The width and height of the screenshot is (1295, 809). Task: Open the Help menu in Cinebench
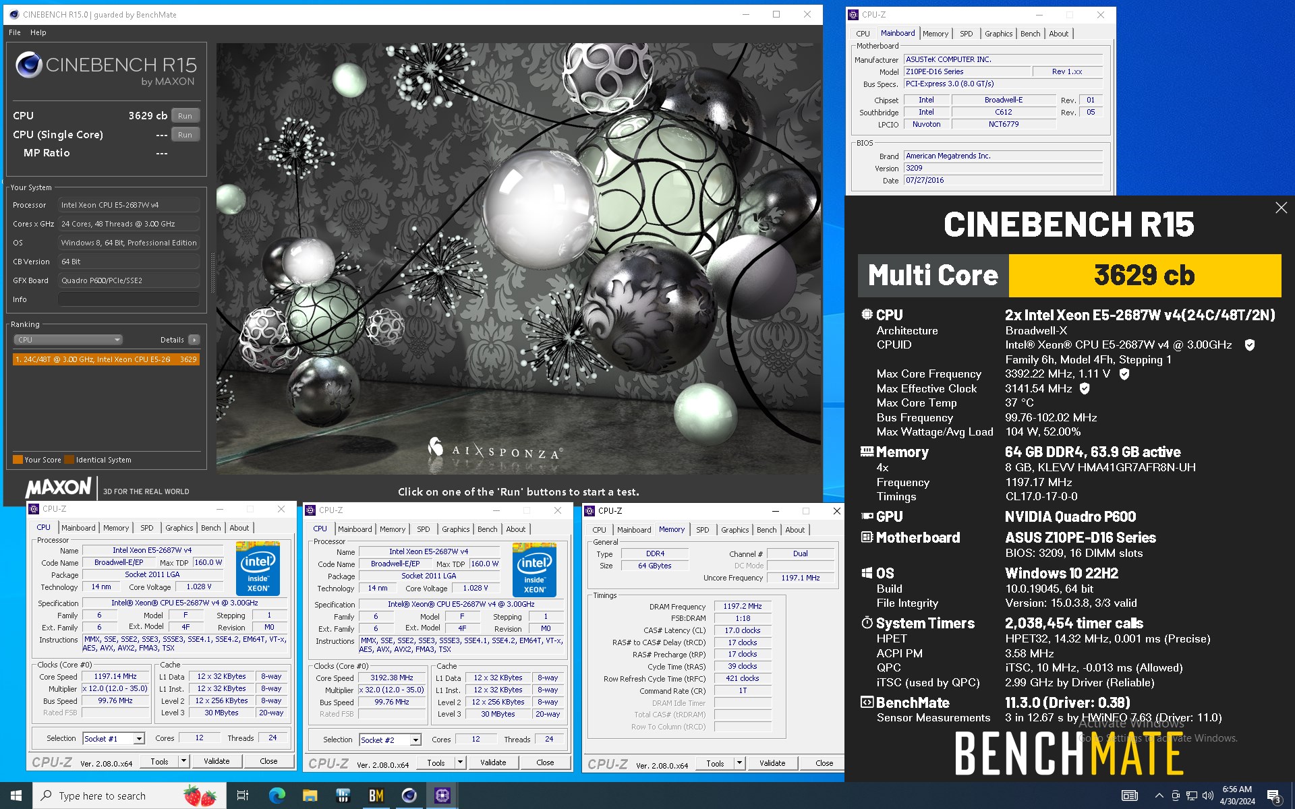point(38,32)
